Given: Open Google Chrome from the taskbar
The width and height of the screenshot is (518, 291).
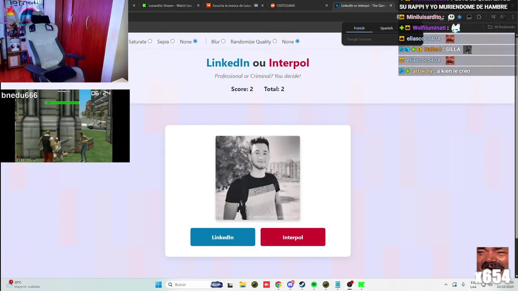Looking at the screenshot, I should tap(278, 285).
